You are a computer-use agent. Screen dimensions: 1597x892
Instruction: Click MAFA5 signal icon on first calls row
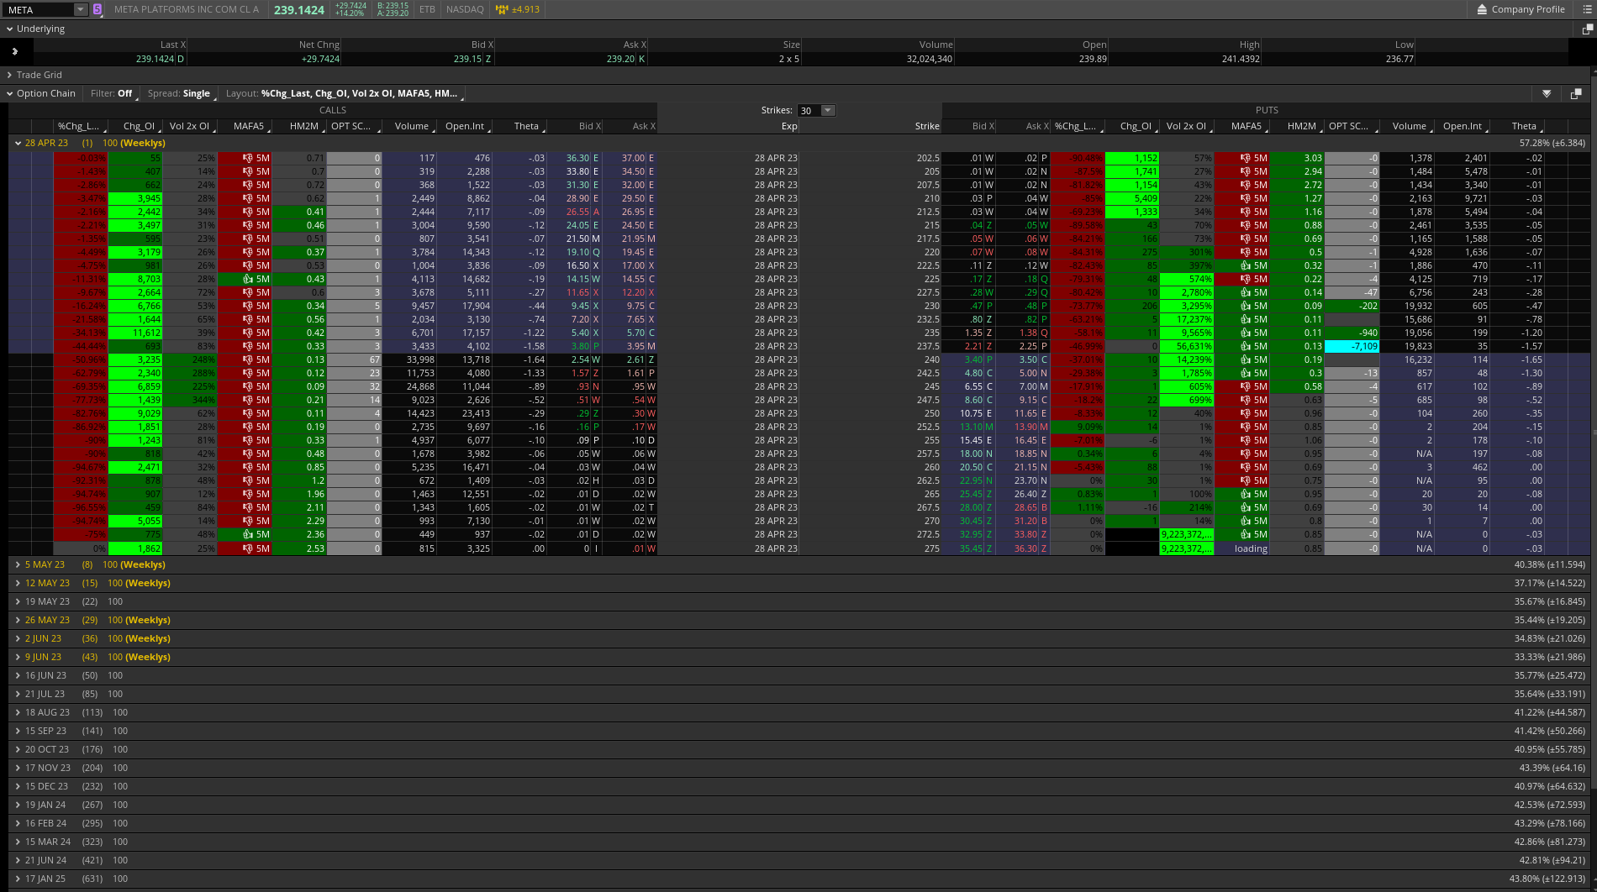[x=248, y=158]
